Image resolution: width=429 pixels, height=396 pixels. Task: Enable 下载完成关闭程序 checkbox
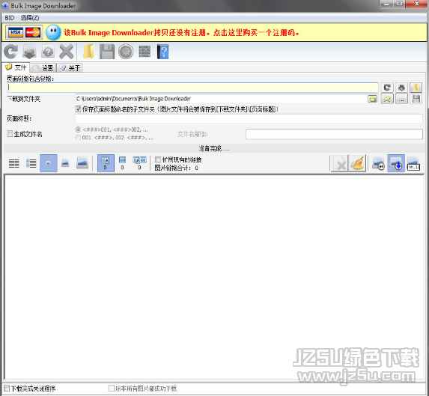click(7, 389)
